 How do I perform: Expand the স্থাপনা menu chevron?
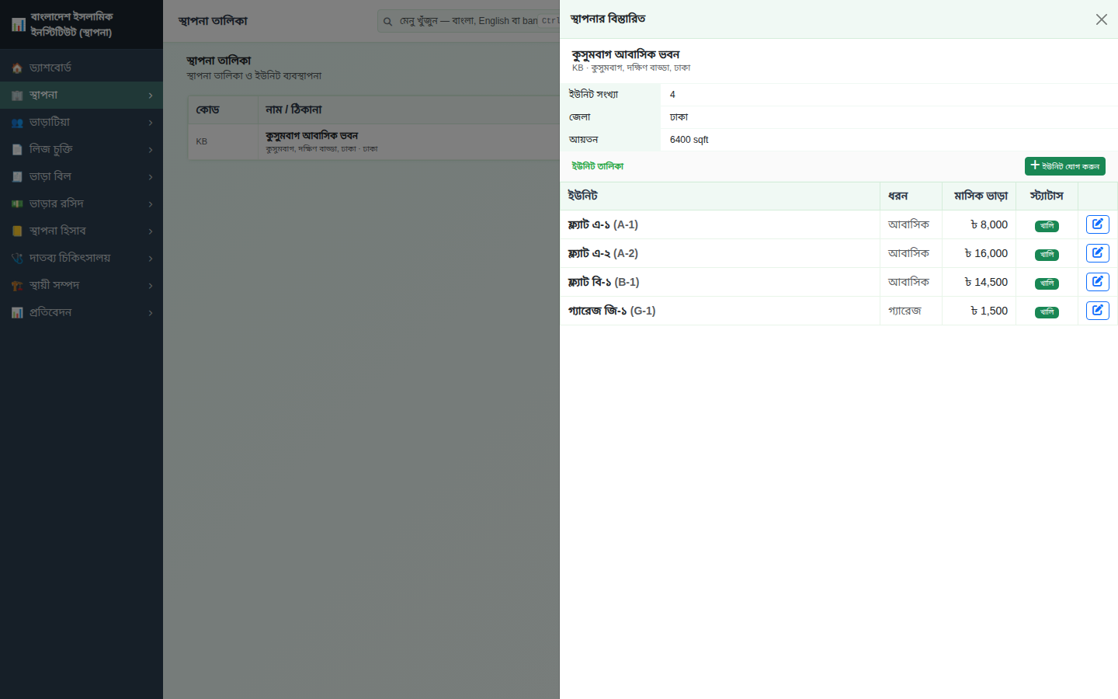(x=151, y=96)
